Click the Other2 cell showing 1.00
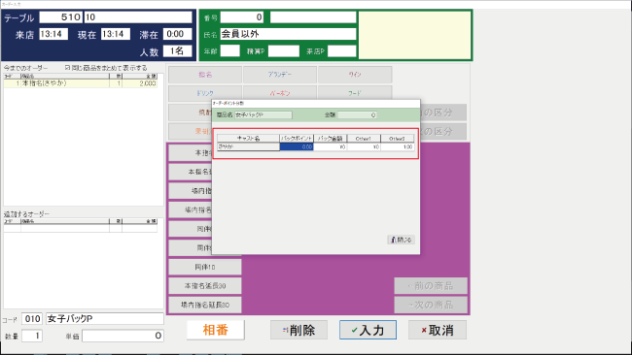Image resolution: width=632 pixels, height=355 pixels. [397, 147]
